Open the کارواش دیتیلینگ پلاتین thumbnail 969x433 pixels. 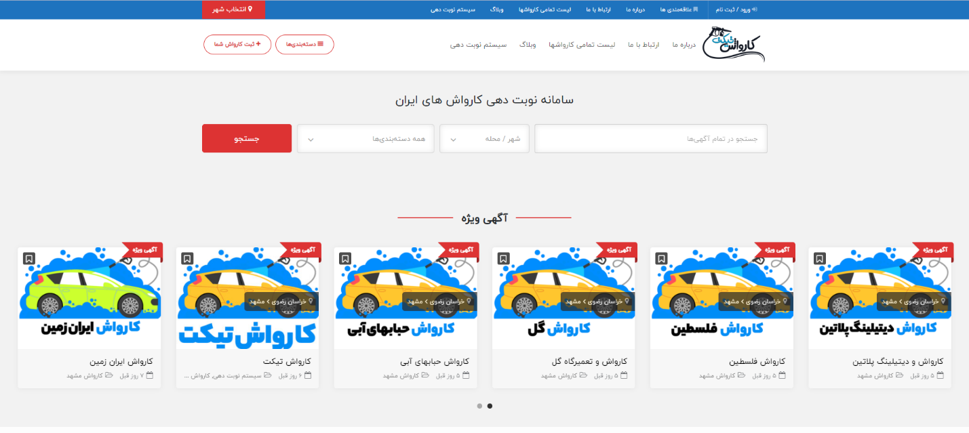click(879, 298)
